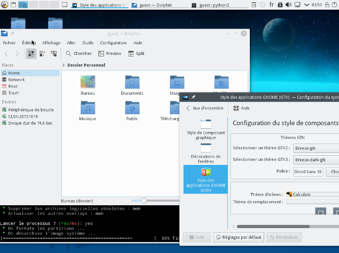Image resolution: width=339 pixels, height=253 pixels.
Task: Adjust the Dolphin icon zoom slider
Action: point(144,201)
